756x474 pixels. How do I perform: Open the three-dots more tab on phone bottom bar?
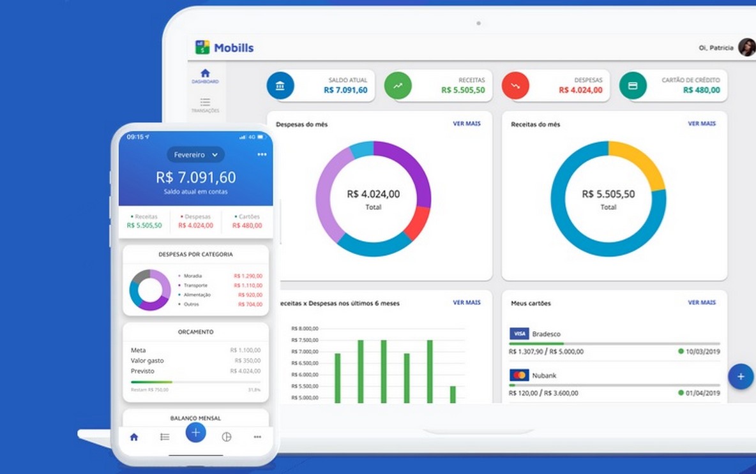coord(257,437)
